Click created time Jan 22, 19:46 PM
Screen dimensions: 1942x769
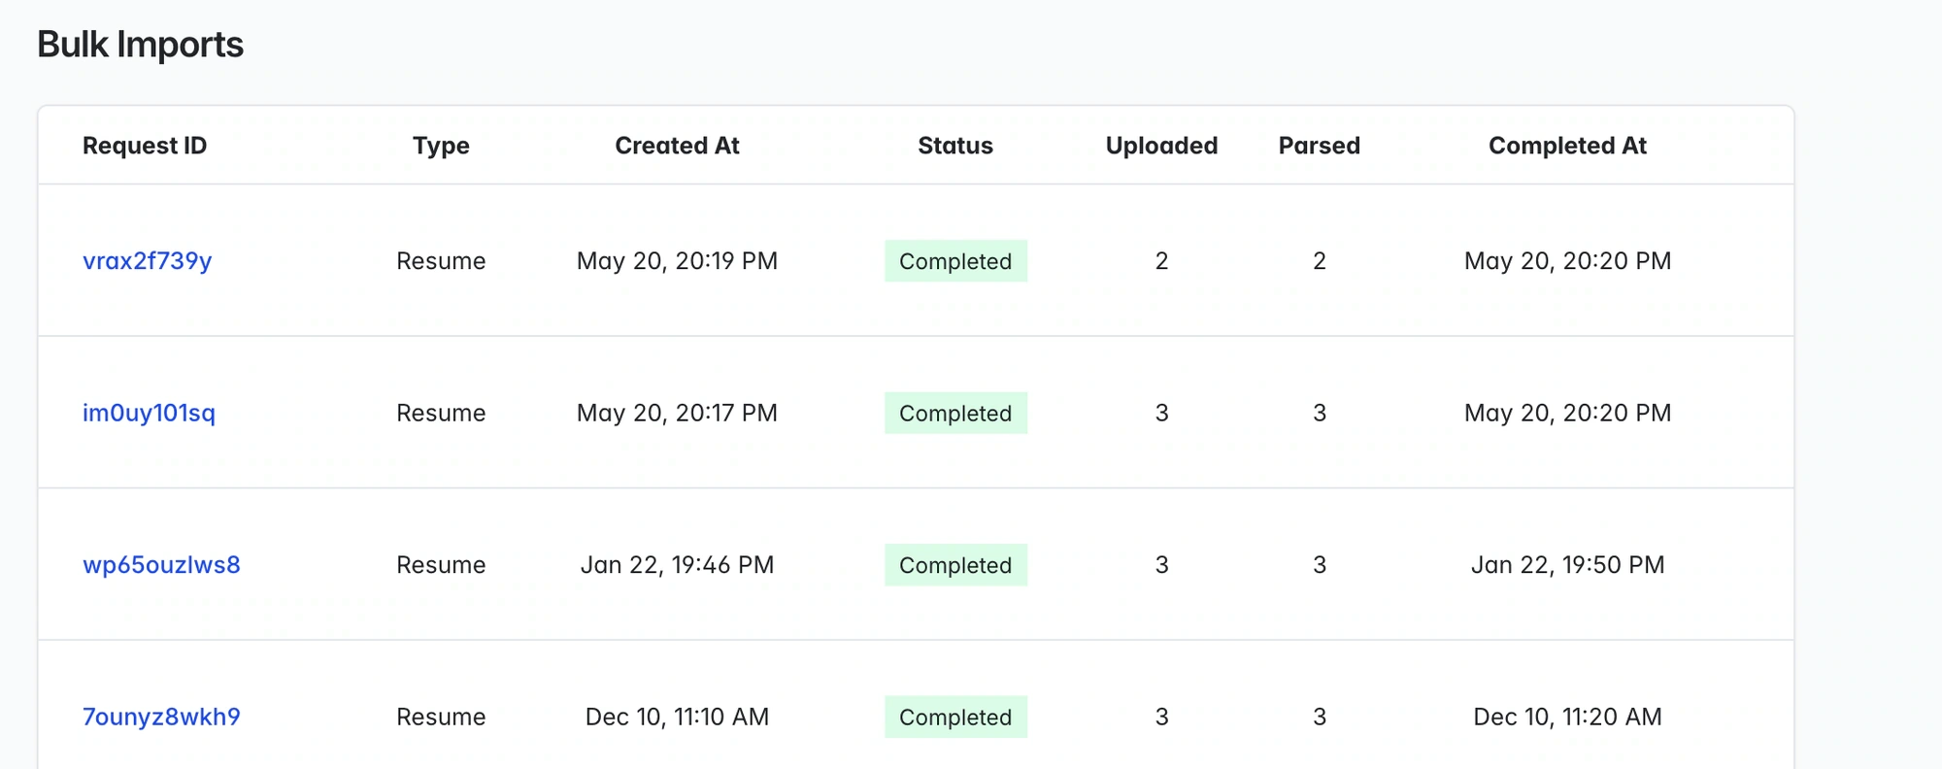coord(677,565)
